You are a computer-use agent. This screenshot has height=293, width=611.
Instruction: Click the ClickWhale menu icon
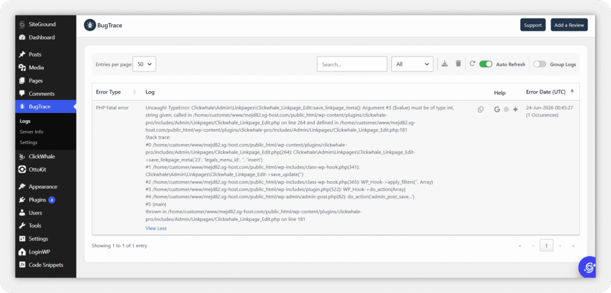(x=22, y=157)
